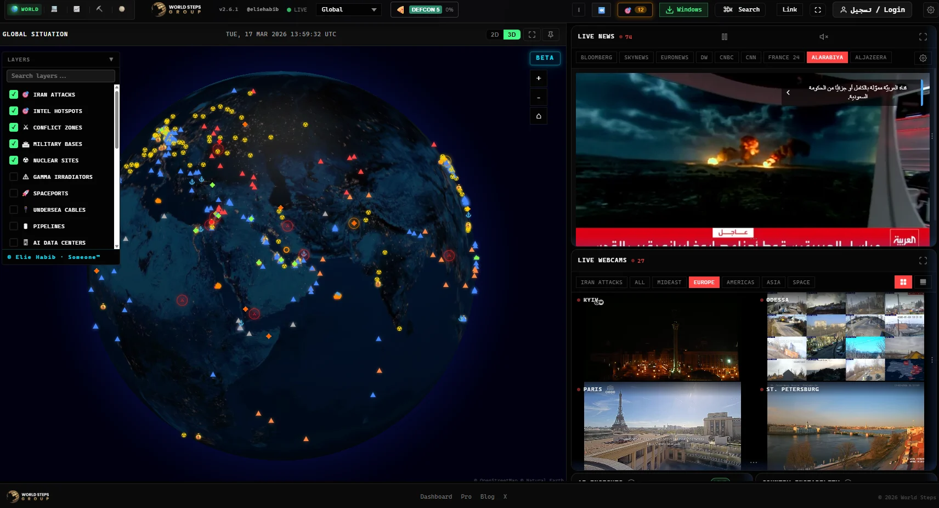Enable the Spaceports layer
The width and height of the screenshot is (939, 508).
pos(15,193)
